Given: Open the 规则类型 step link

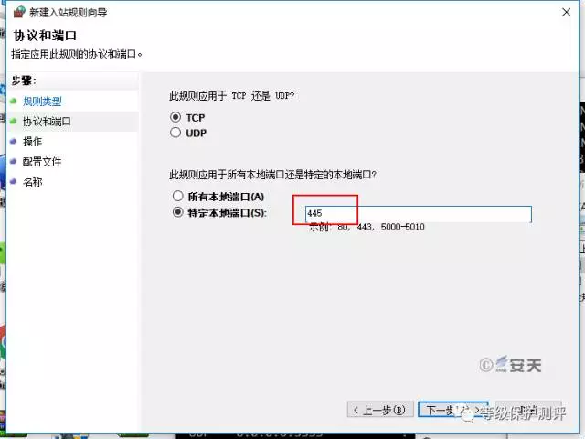Looking at the screenshot, I should pyautogui.click(x=42, y=101).
